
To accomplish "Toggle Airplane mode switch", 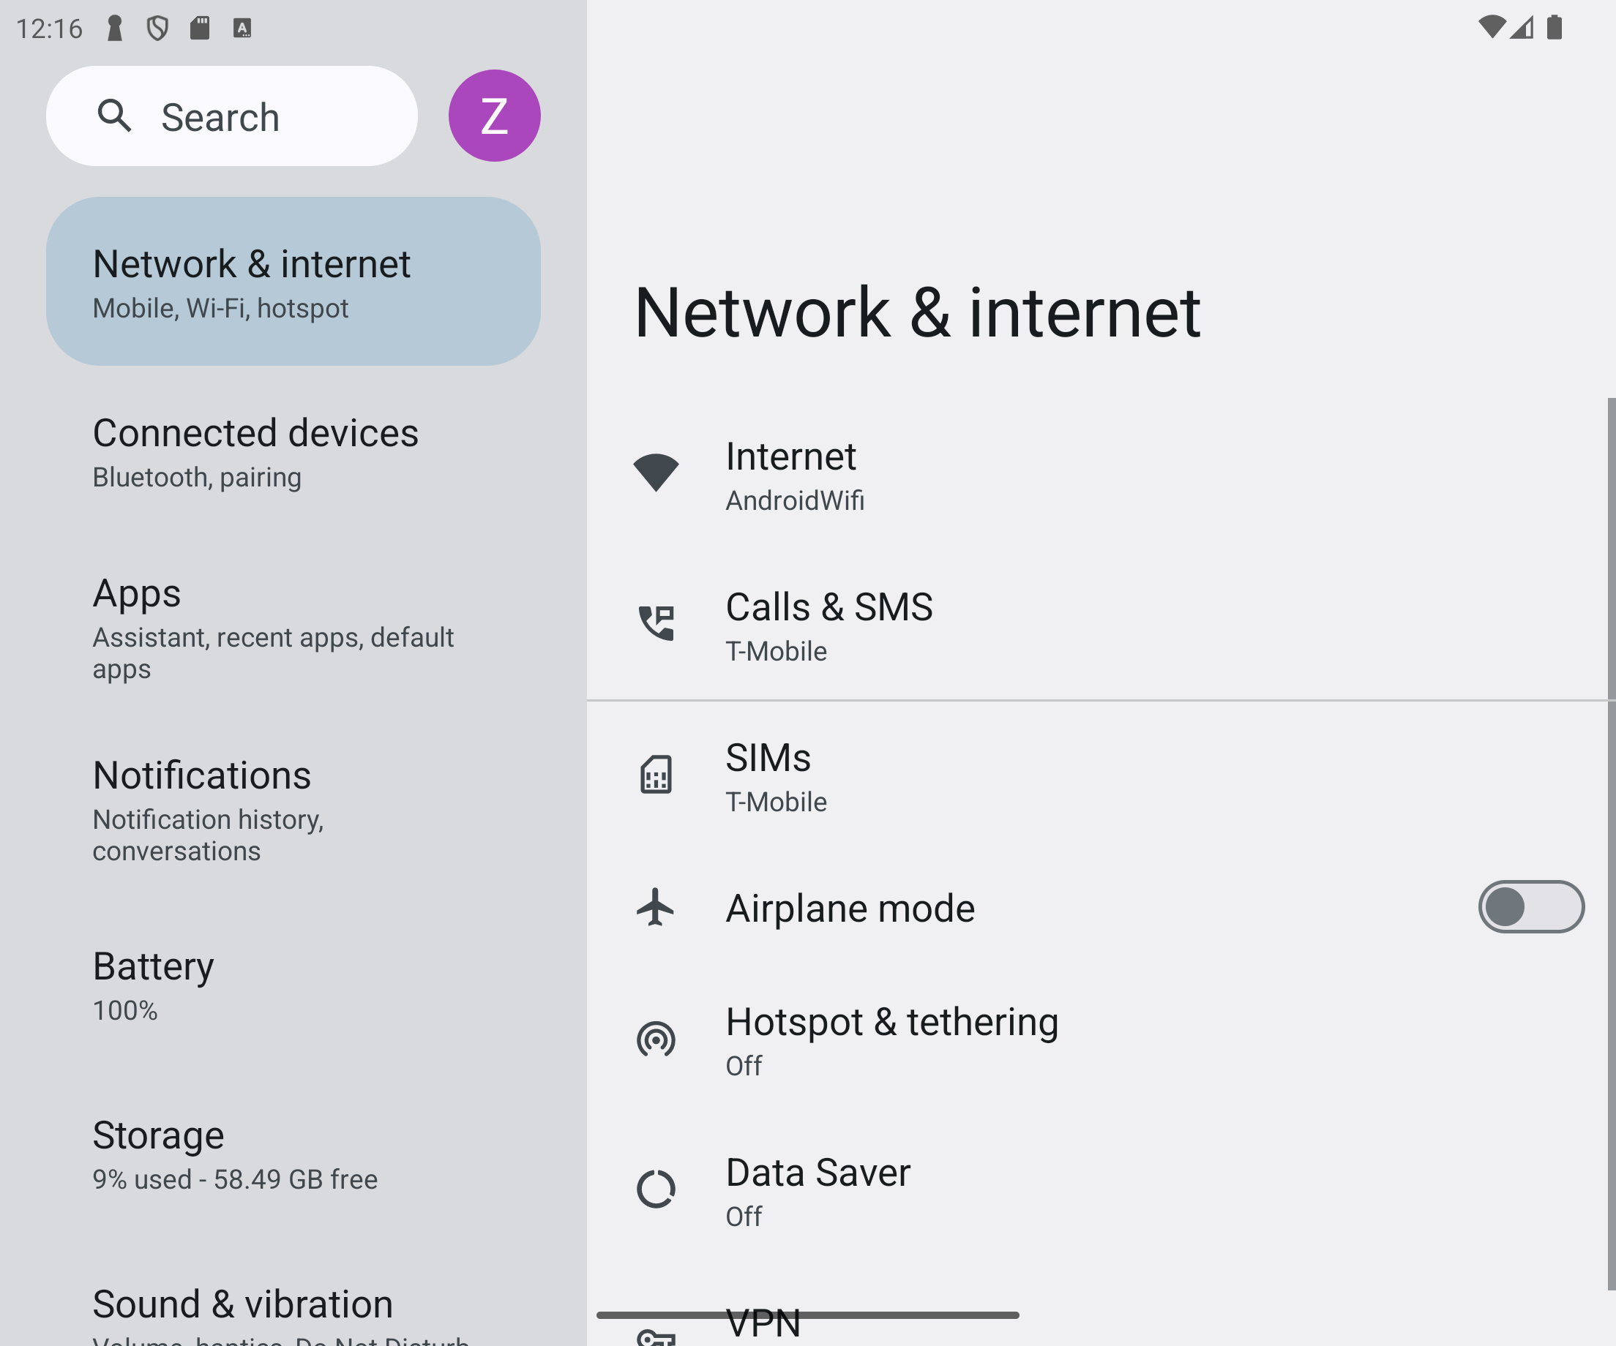I will pyautogui.click(x=1530, y=907).
